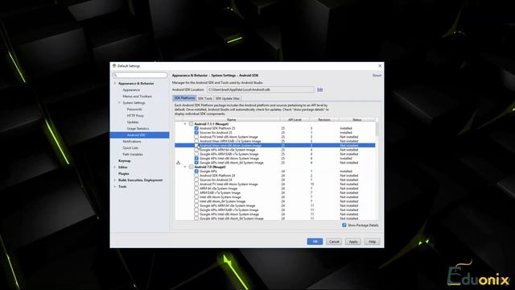The width and height of the screenshot is (515, 290).
Task: Open Usage Statistics settings
Action: (138, 129)
